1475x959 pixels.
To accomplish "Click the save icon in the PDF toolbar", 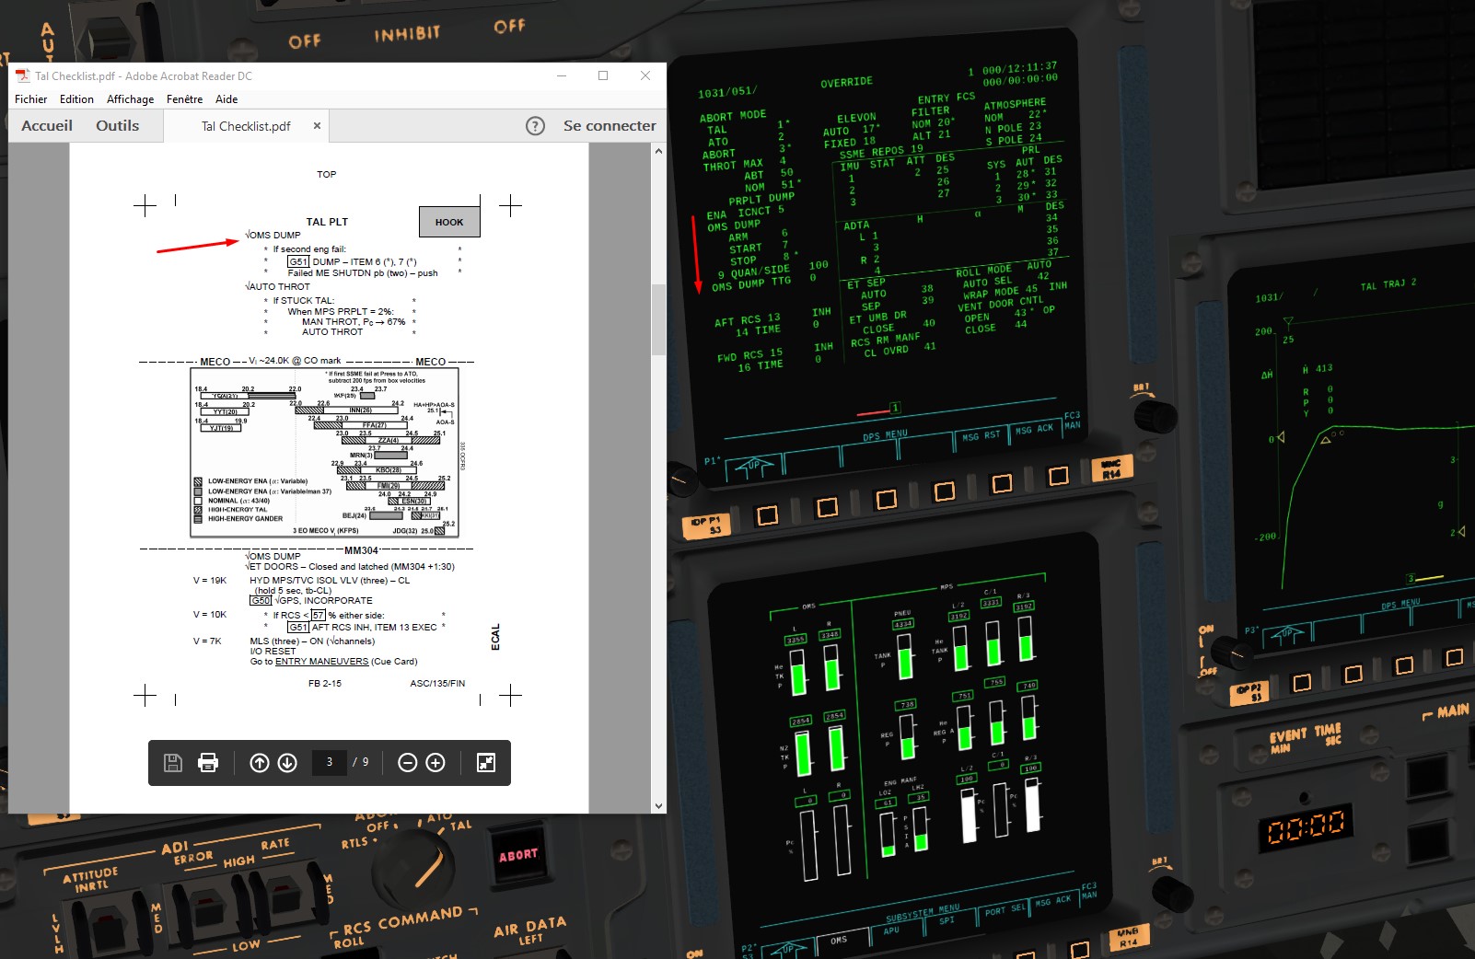I will (x=172, y=762).
